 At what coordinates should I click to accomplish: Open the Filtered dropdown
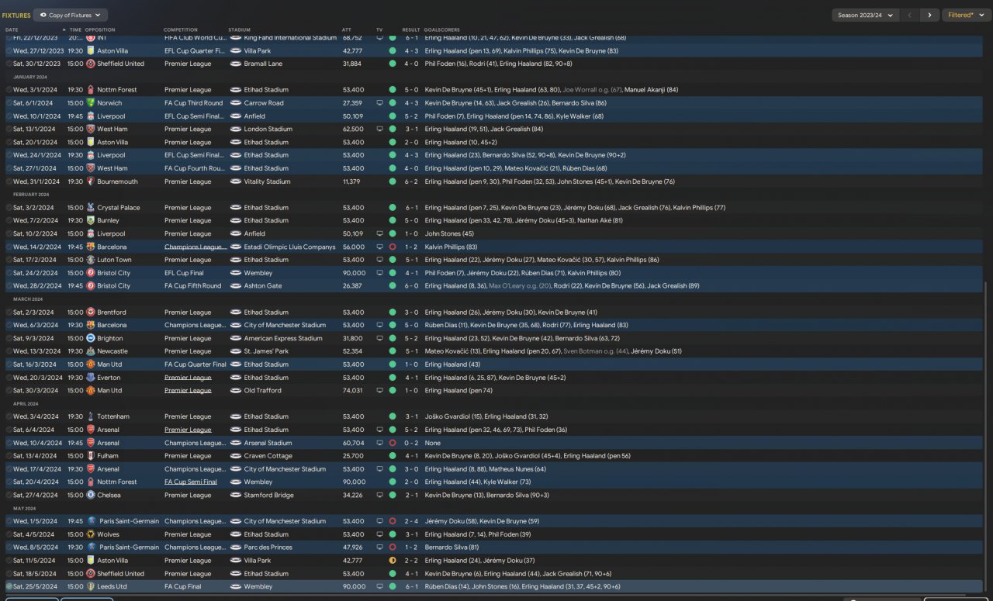coord(966,15)
